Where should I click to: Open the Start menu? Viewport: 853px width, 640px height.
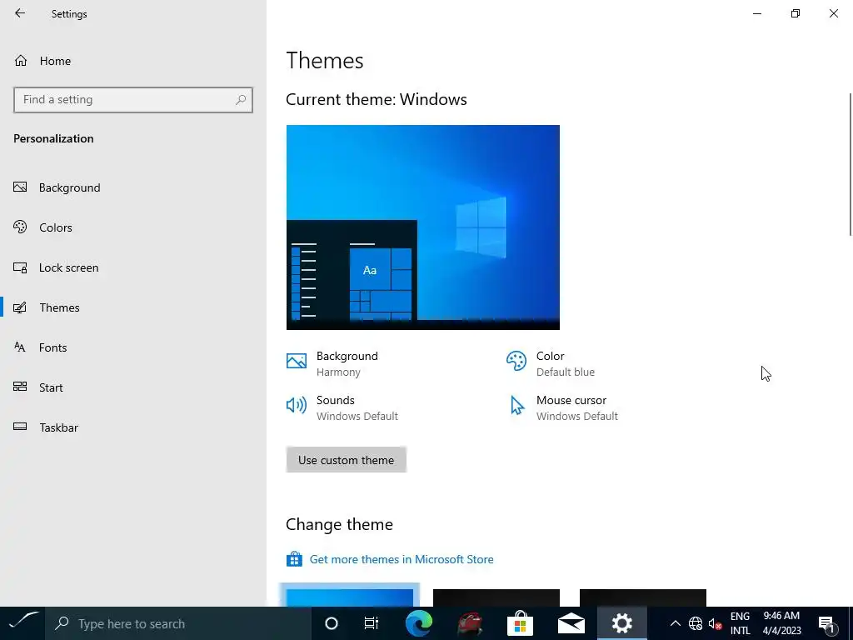pos(22,623)
